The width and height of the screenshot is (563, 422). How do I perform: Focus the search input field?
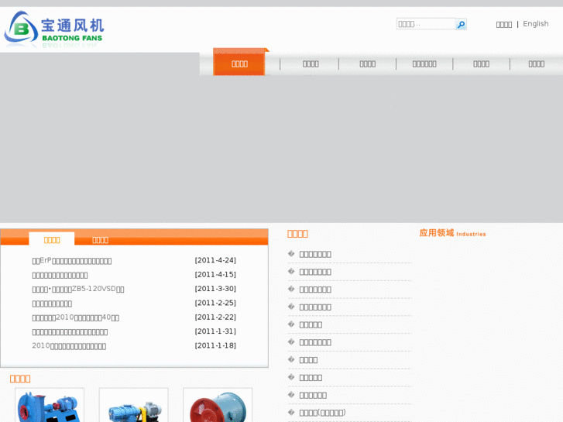tap(425, 24)
